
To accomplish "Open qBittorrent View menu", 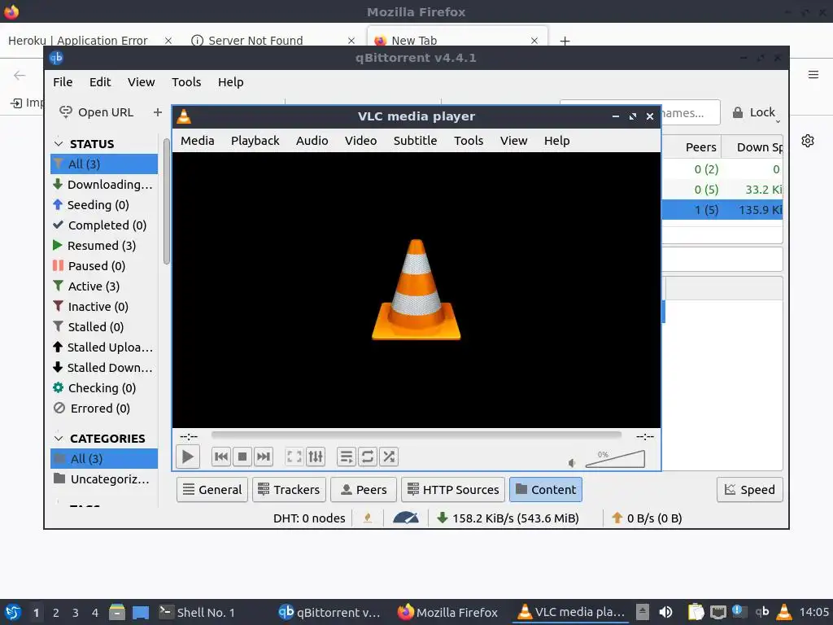I will (x=141, y=82).
